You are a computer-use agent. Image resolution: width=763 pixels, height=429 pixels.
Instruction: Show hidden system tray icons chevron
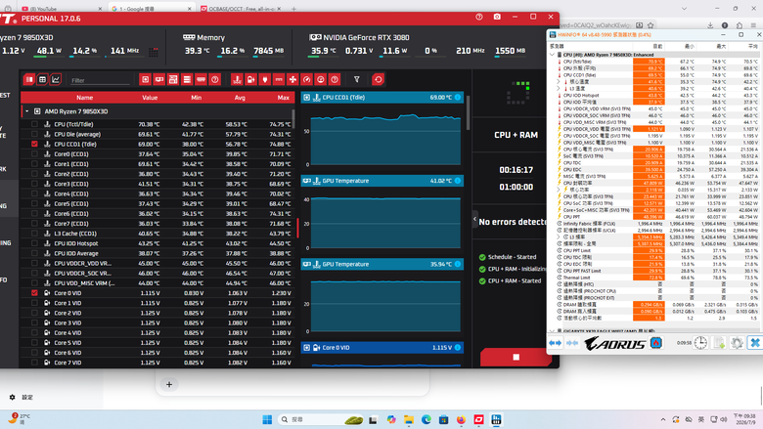pos(663,419)
